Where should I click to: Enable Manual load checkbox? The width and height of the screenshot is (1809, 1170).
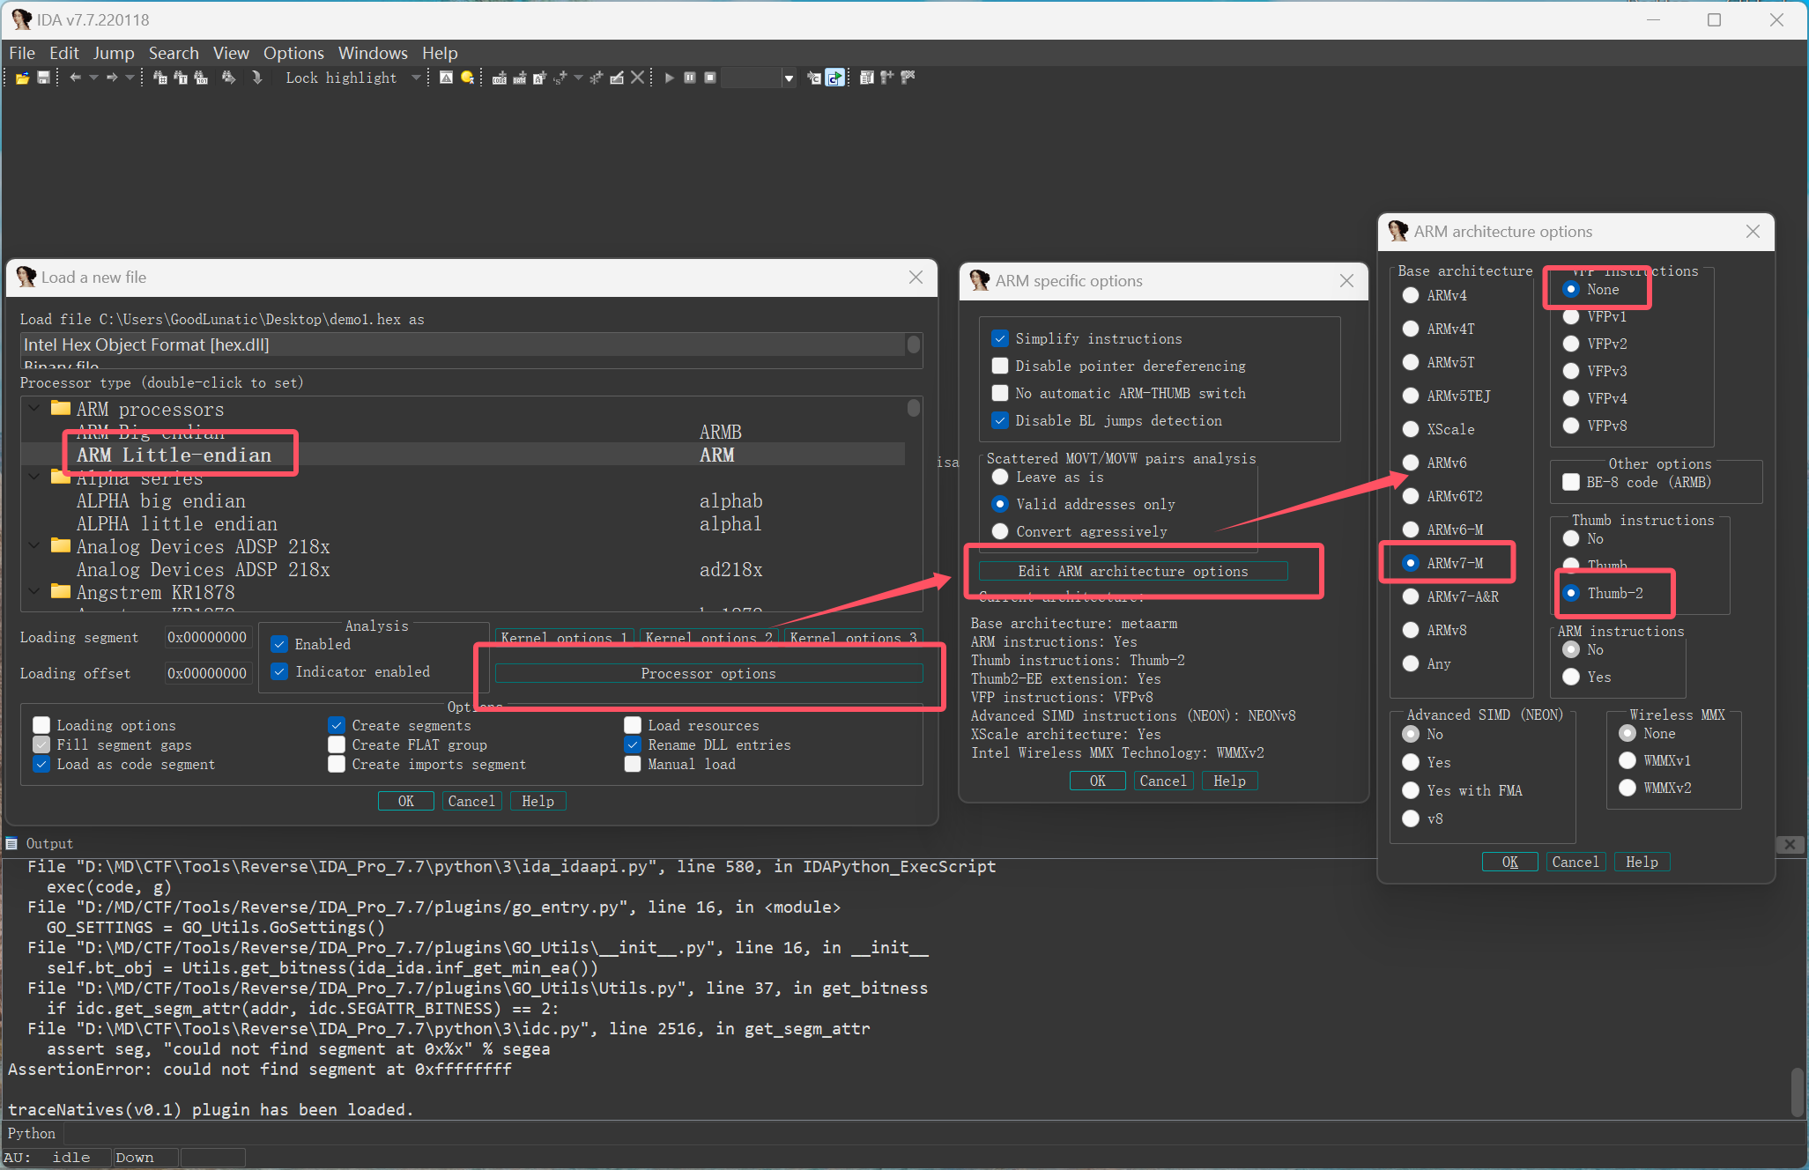coord(633,764)
